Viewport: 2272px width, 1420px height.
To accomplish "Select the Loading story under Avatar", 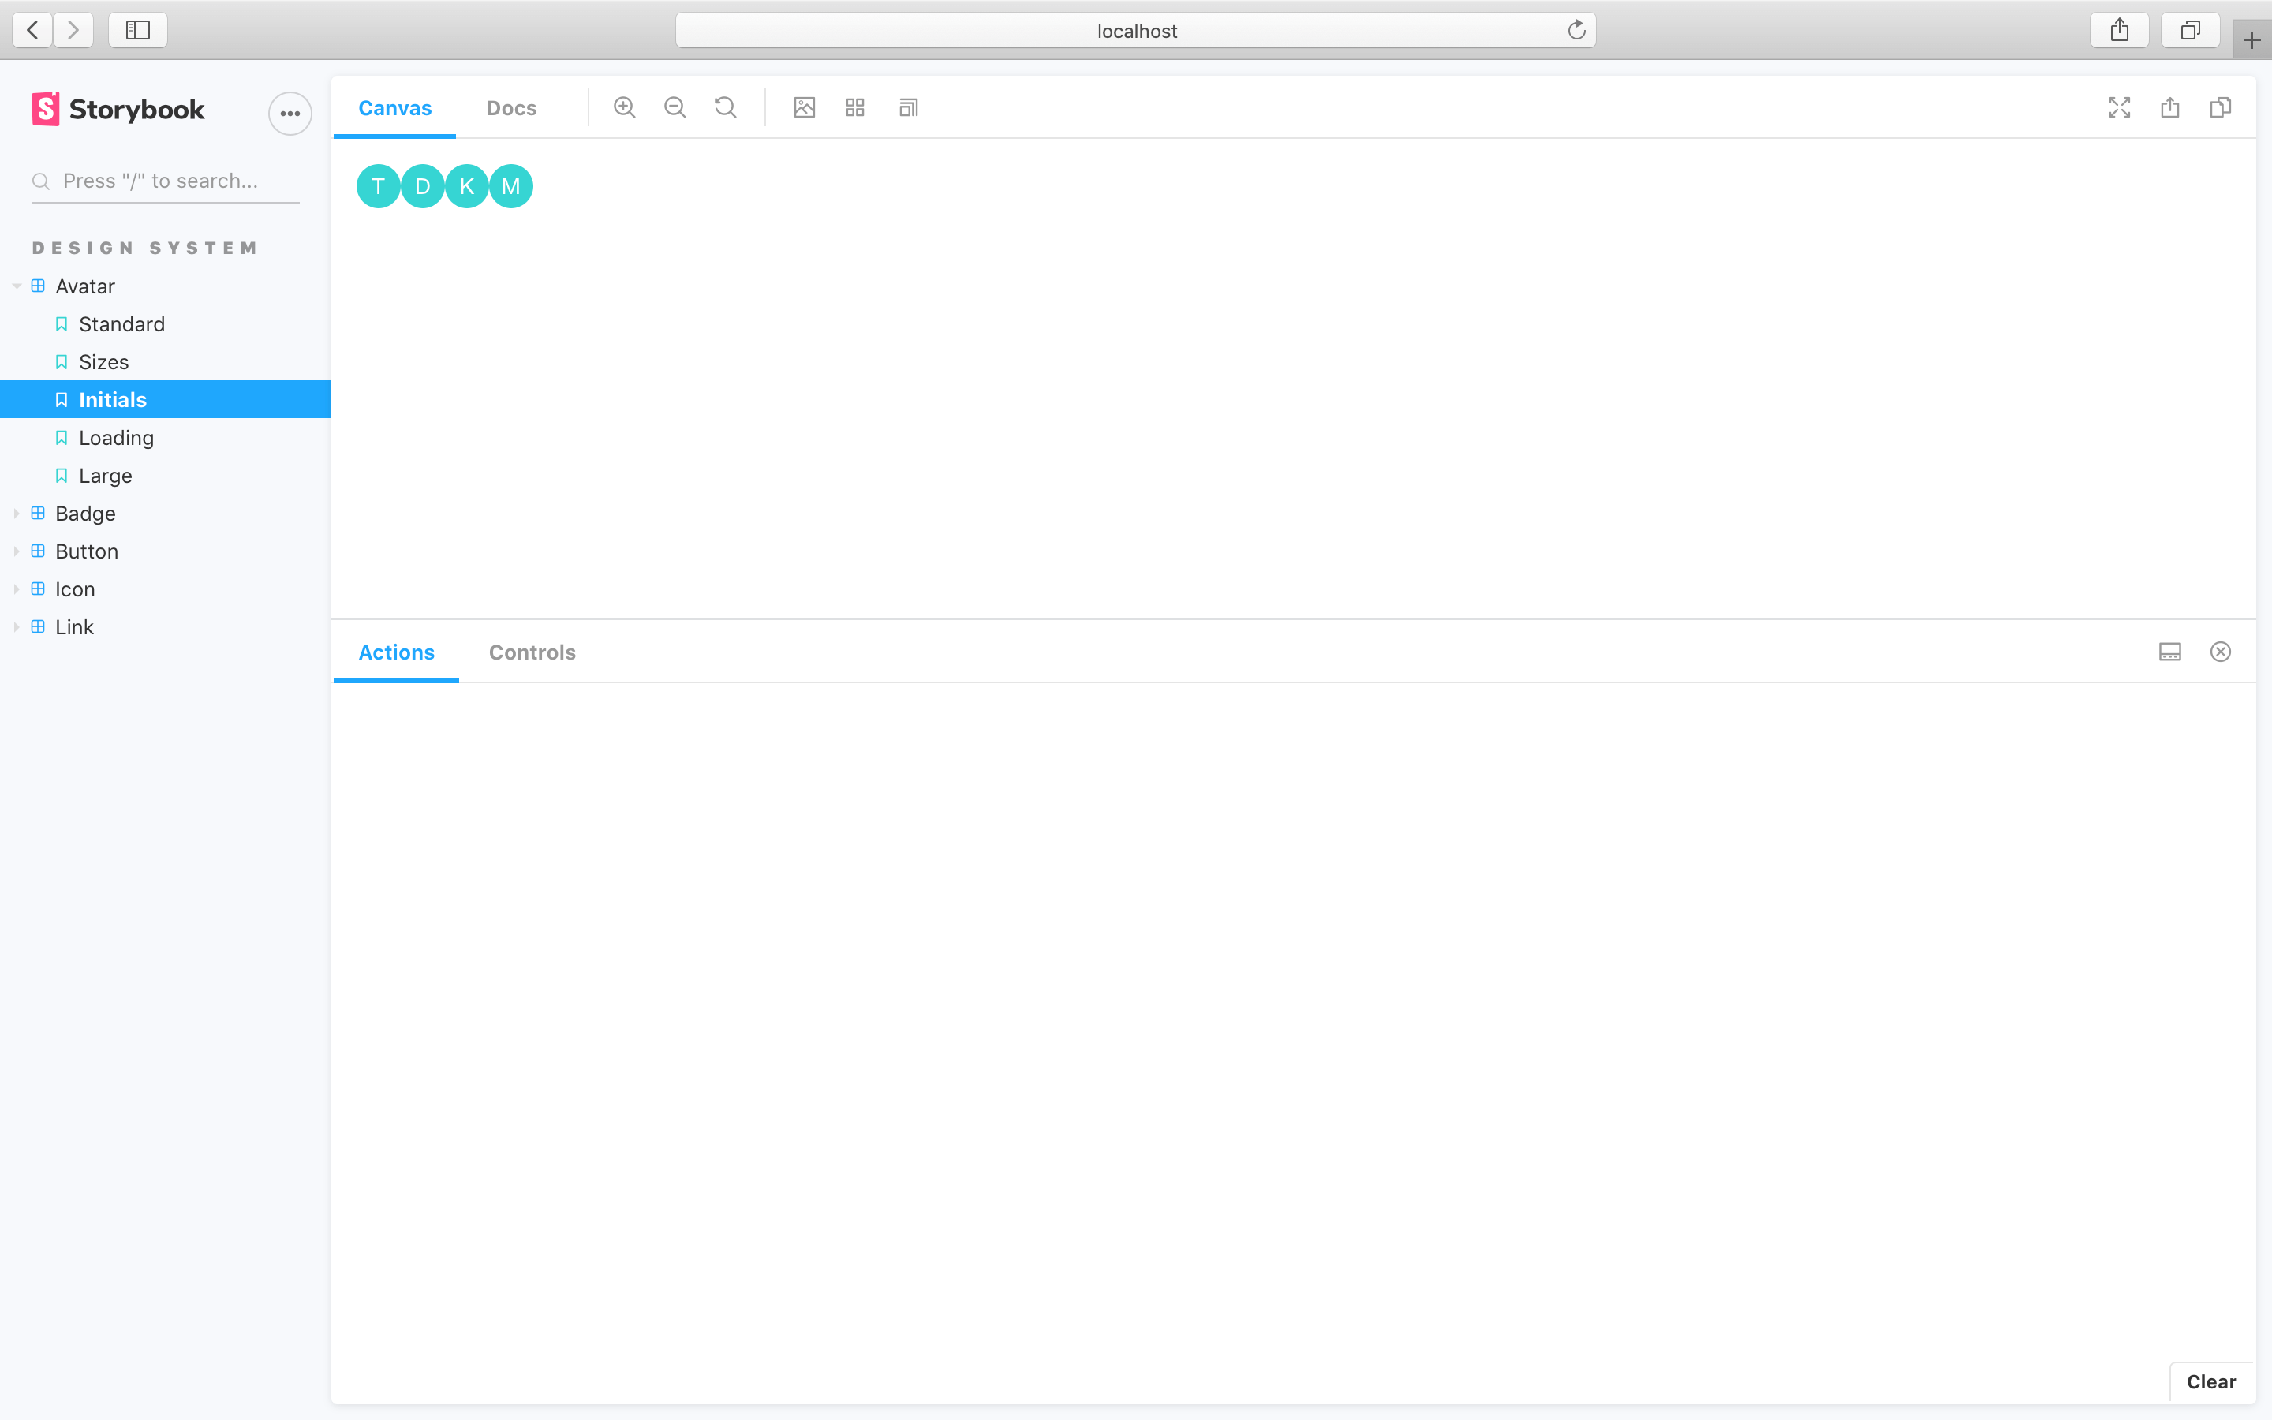I will click(x=116, y=437).
